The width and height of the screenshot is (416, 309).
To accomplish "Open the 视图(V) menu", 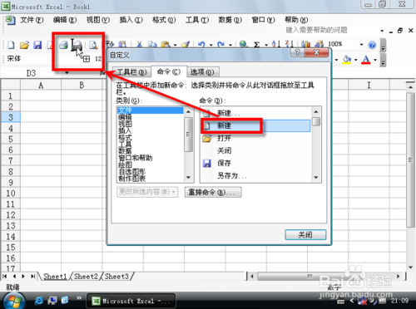I will click(x=98, y=20).
